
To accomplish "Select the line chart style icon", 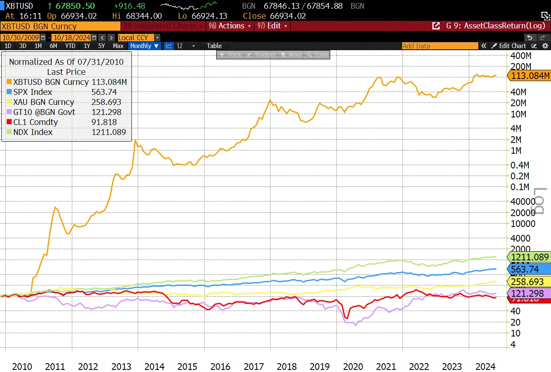I will 169,46.
